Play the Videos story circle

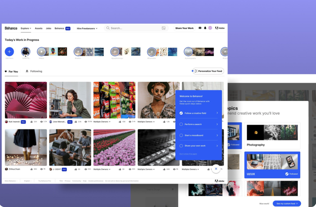(x=42, y=52)
